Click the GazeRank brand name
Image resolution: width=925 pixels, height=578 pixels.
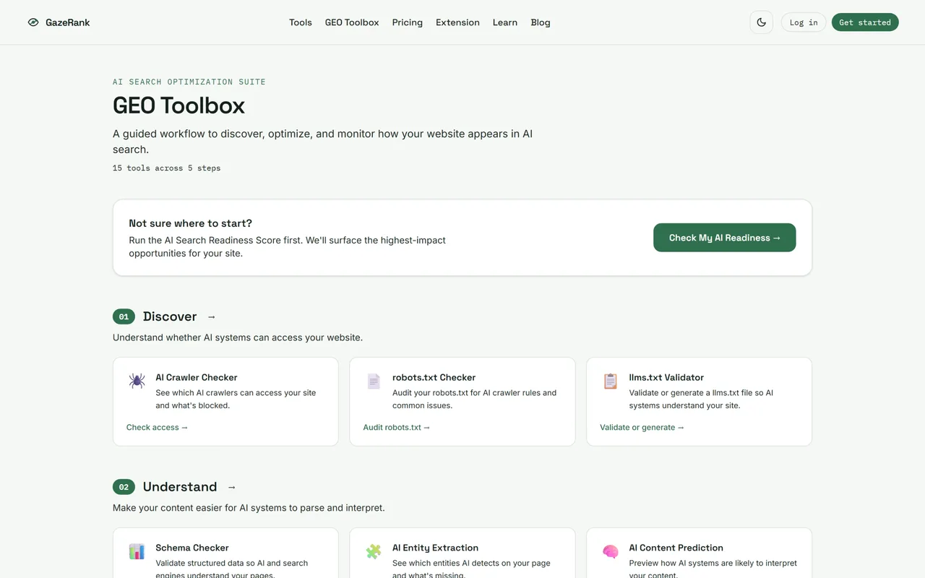(68, 22)
